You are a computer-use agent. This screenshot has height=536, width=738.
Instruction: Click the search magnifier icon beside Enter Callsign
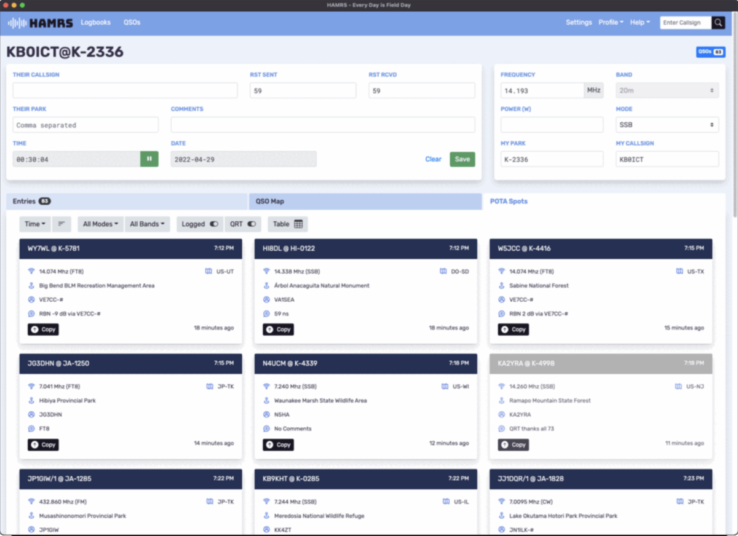point(718,23)
